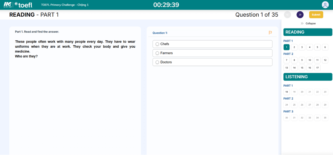The image size is (333, 155).
Task: Jump to Listening question 18
Action: (x=287, y=92)
